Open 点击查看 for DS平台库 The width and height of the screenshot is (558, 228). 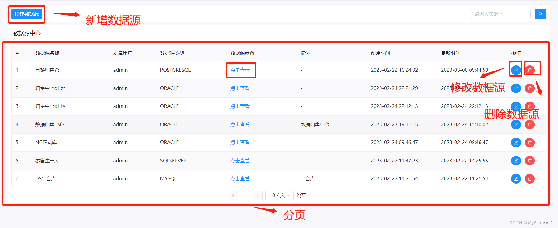pyautogui.click(x=240, y=178)
